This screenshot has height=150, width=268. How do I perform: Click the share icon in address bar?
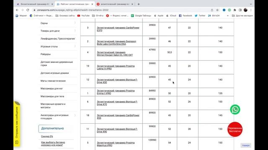click(x=212, y=10)
